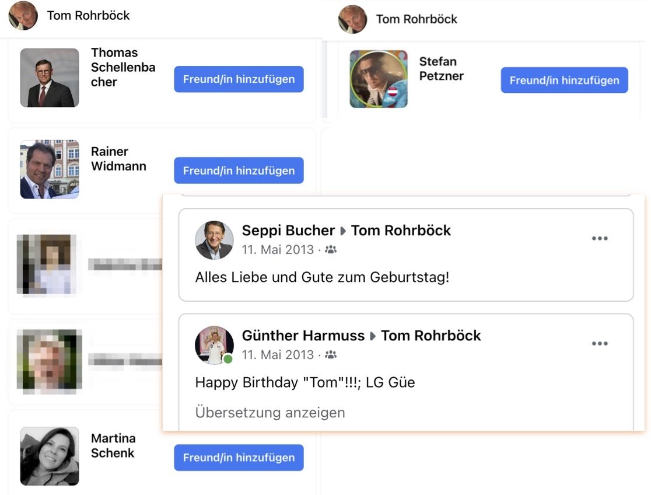Click the 11. Mai 2013 timestamp on Seppi's post
Image resolution: width=651 pixels, height=495 pixels.
[x=278, y=249]
